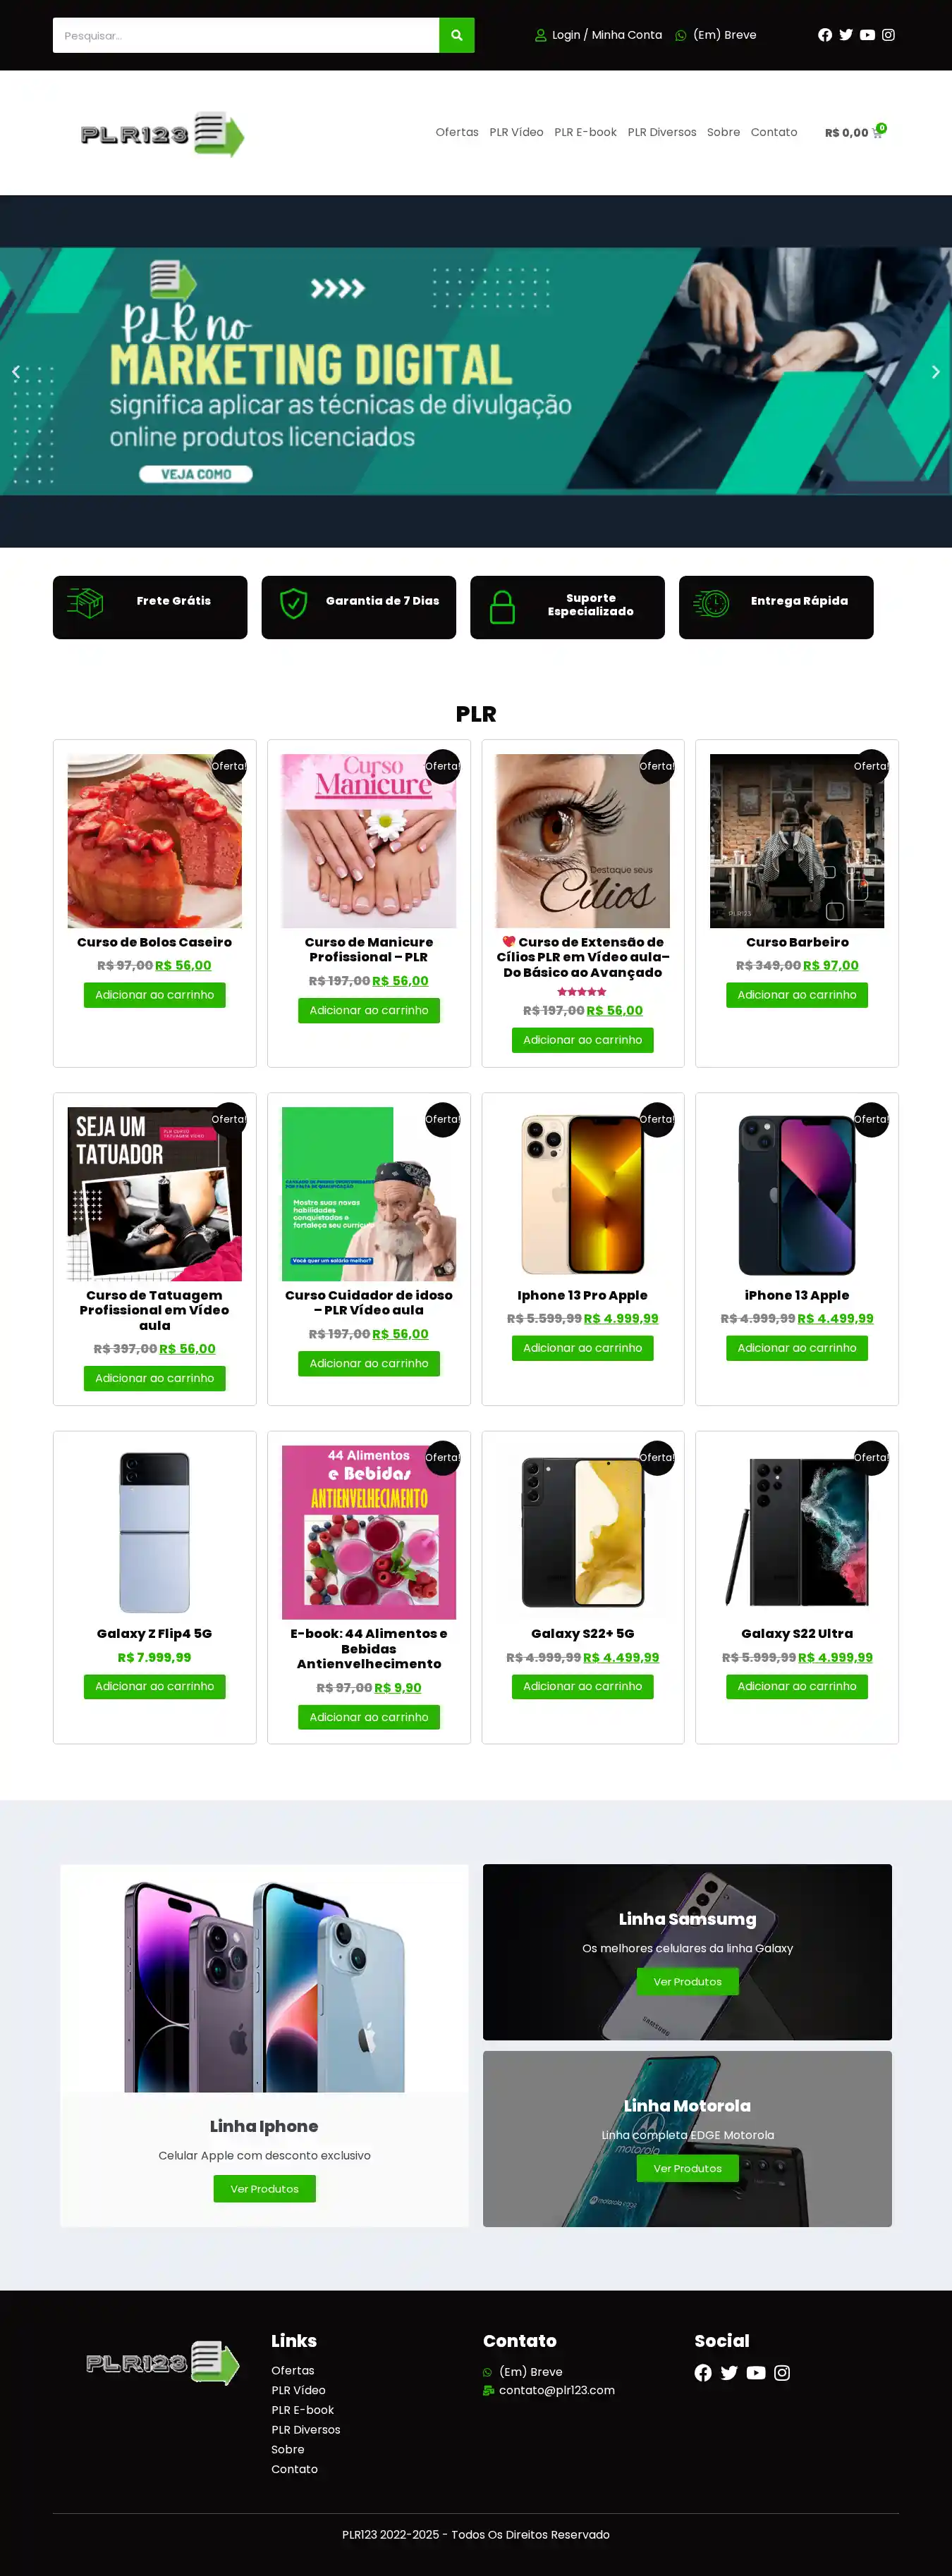Focus the Pesquisar search field
The height and width of the screenshot is (2576, 952).
point(246,35)
